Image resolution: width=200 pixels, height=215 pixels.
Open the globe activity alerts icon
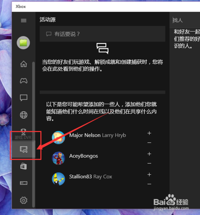[x=24, y=115]
